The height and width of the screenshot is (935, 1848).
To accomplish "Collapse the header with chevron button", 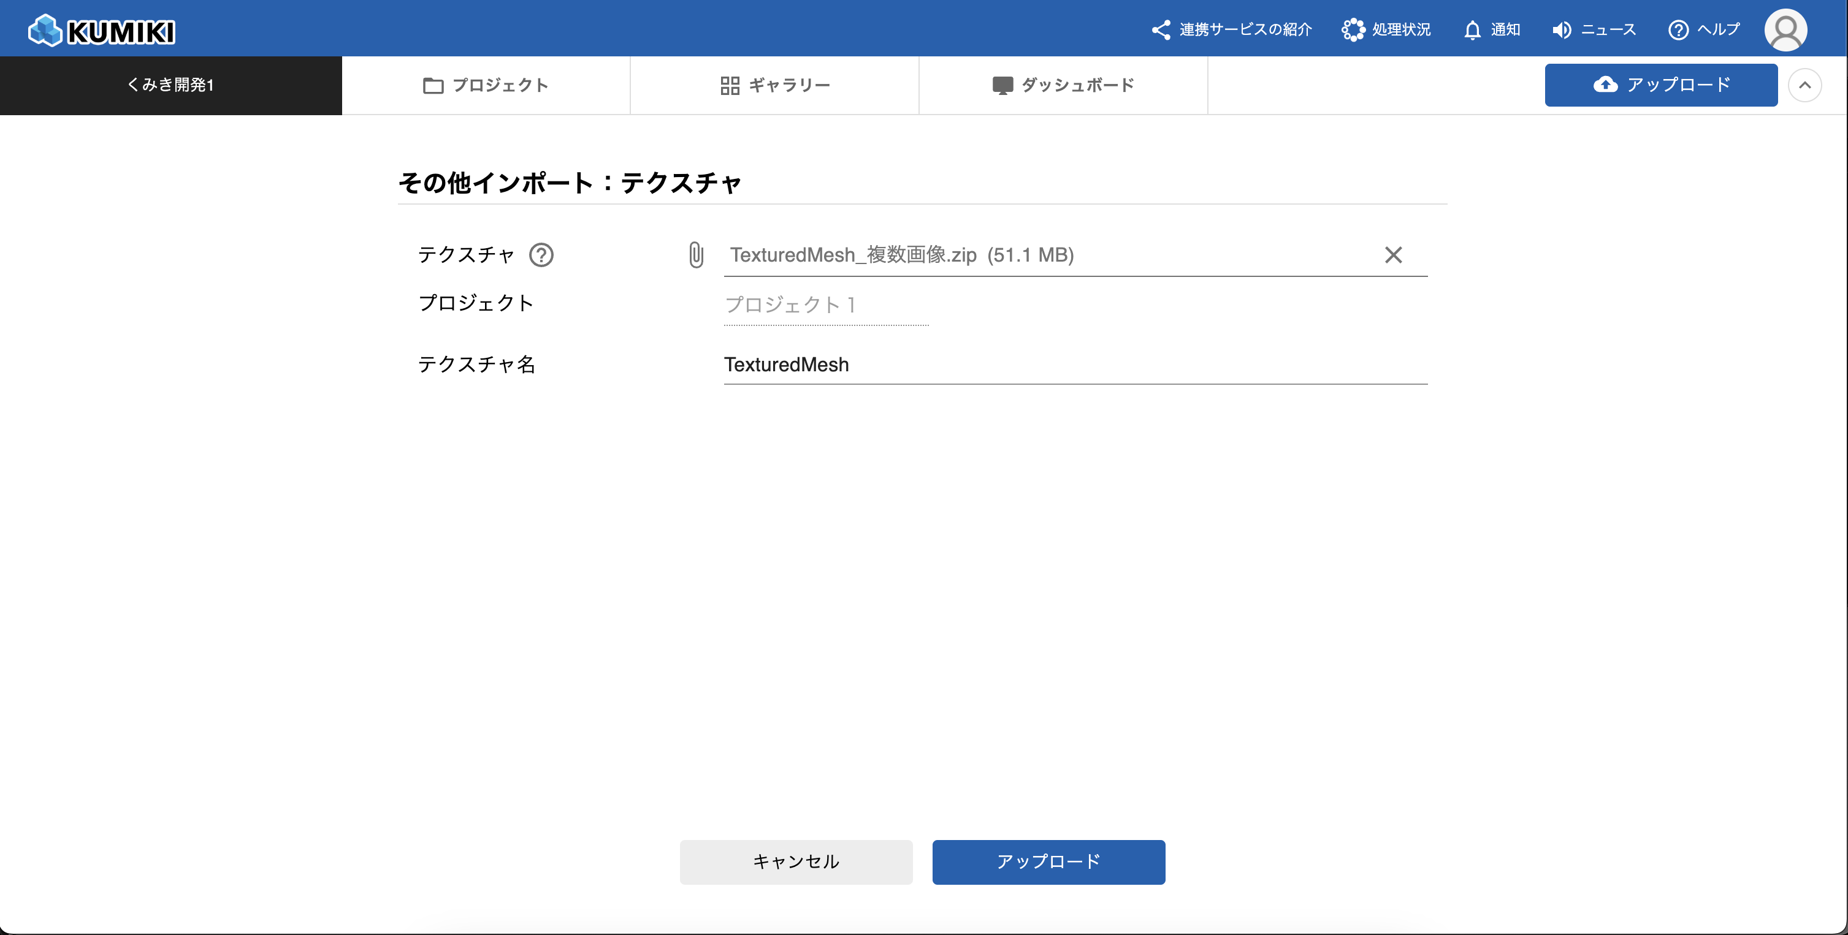I will coord(1804,85).
